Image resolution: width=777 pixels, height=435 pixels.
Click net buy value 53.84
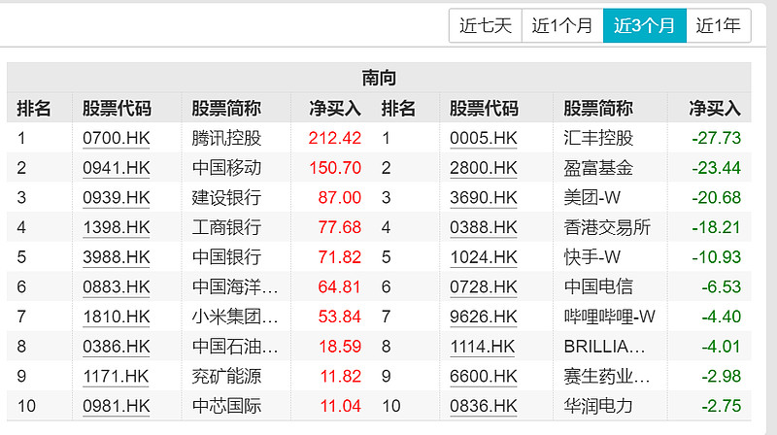click(339, 317)
